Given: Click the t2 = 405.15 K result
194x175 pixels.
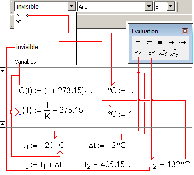Looking at the screenshot, I should [108, 165].
